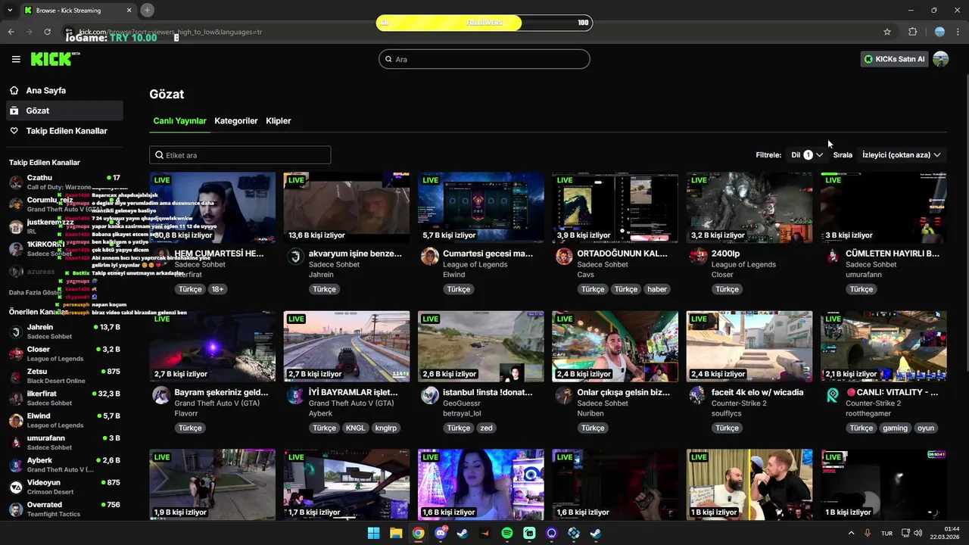Open the hamburger sidebar menu
Image resolution: width=969 pixels, height=545 pixels.
pyautogui.click(x=16, y=59)
